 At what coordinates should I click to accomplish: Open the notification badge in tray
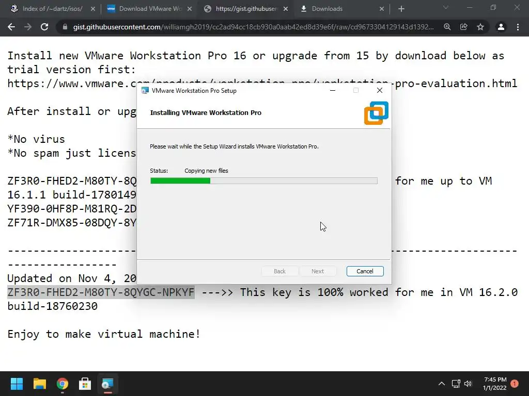515,384
